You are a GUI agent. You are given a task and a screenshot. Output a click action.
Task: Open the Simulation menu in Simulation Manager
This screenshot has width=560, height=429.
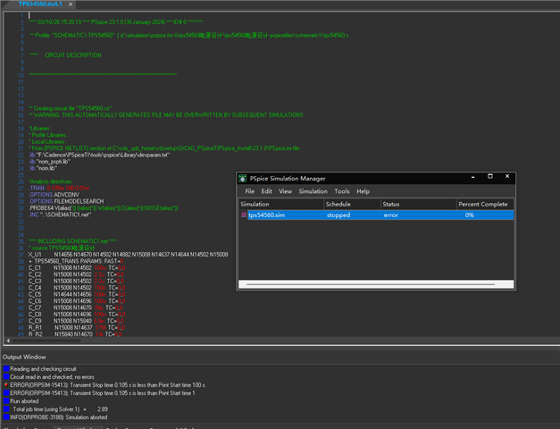point(313,191)
